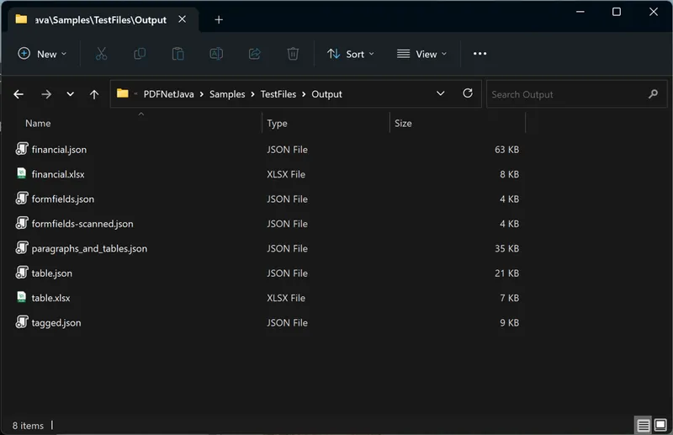Click the Delete trash can icon
The width and height of the screenshot is (673, 435).
(x=293, y=54)
